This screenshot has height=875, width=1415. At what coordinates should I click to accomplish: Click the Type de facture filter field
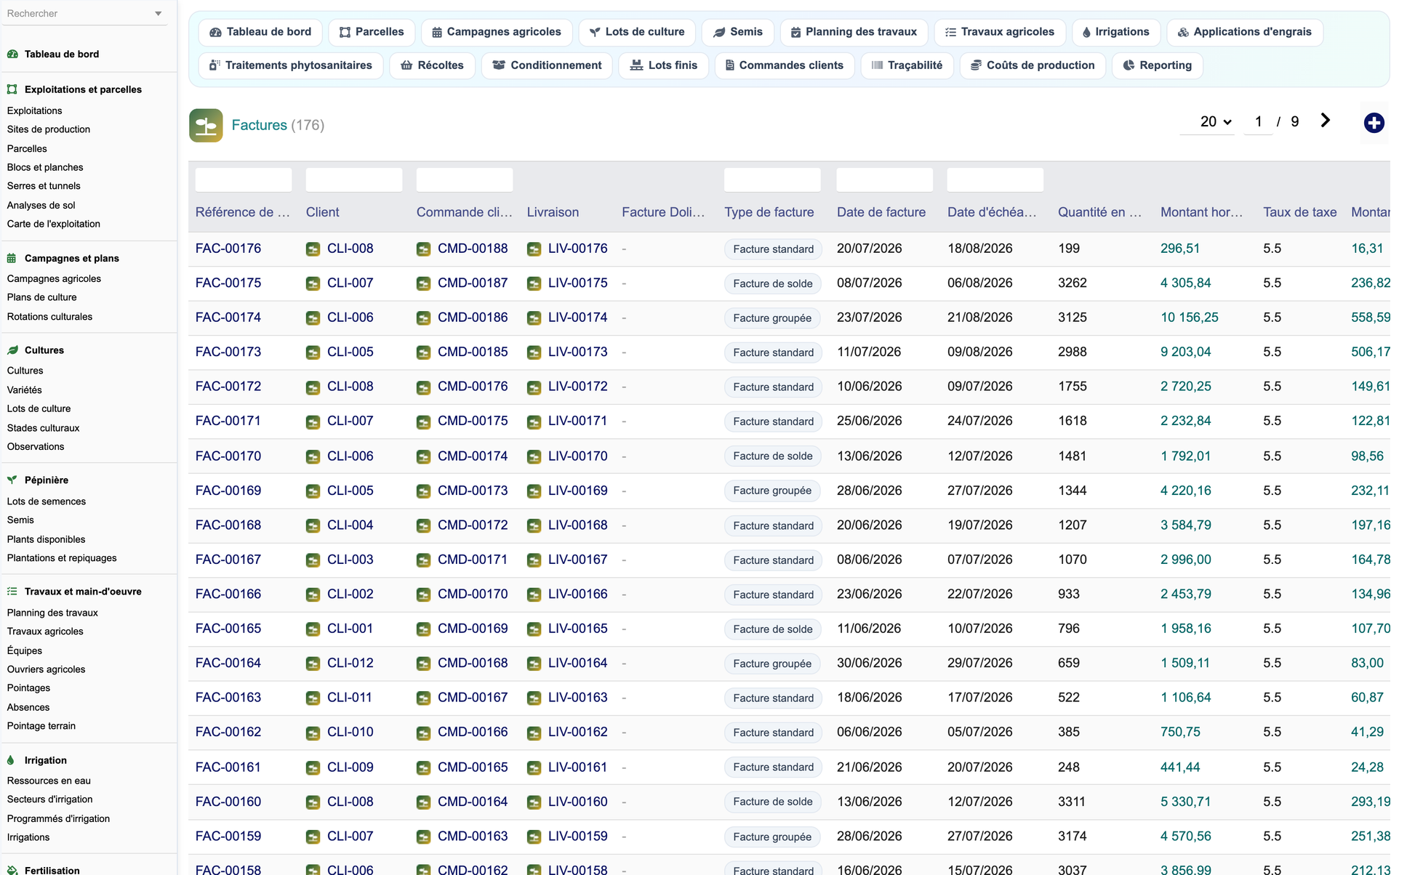click(x=772, y=180)
